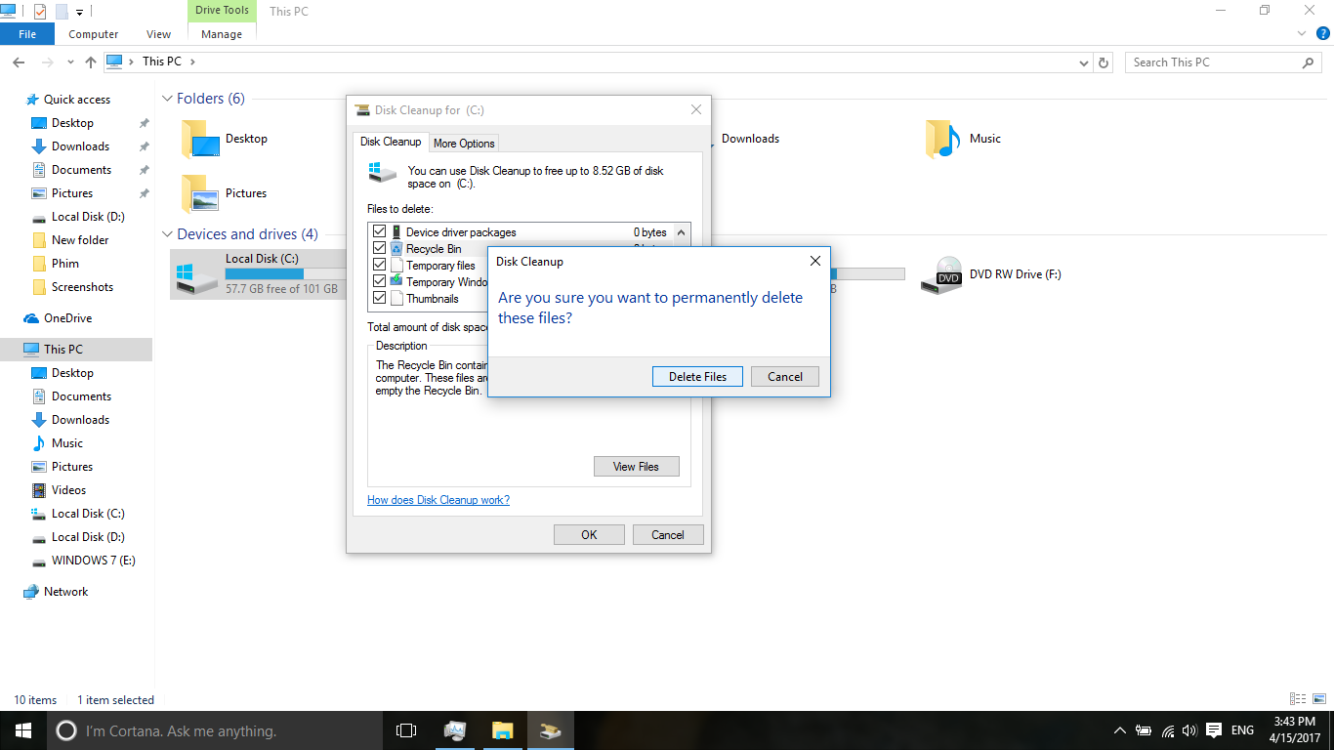Viewport: 1334px width, 750px height.
Task: Click the Device driver packages icon
Action: coord(396,232)
